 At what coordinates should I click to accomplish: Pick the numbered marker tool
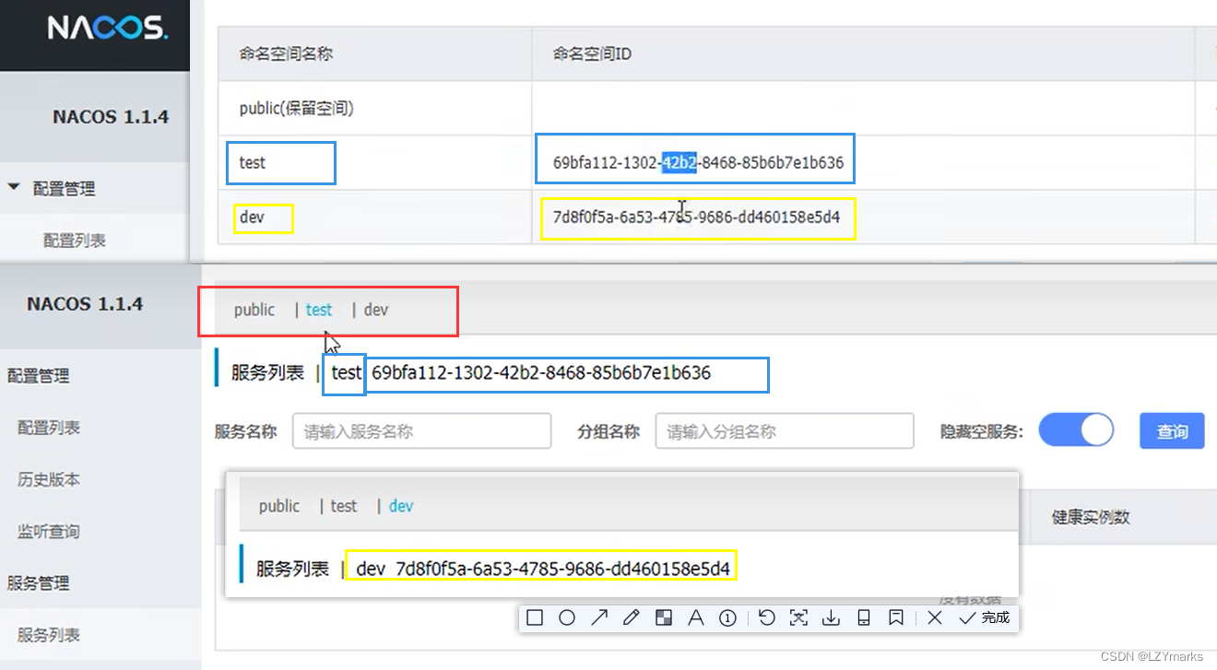[727, 618]
